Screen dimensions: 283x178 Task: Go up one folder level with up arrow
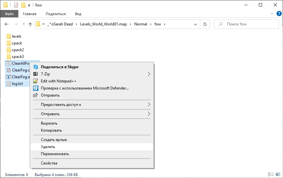click(30, 24)
